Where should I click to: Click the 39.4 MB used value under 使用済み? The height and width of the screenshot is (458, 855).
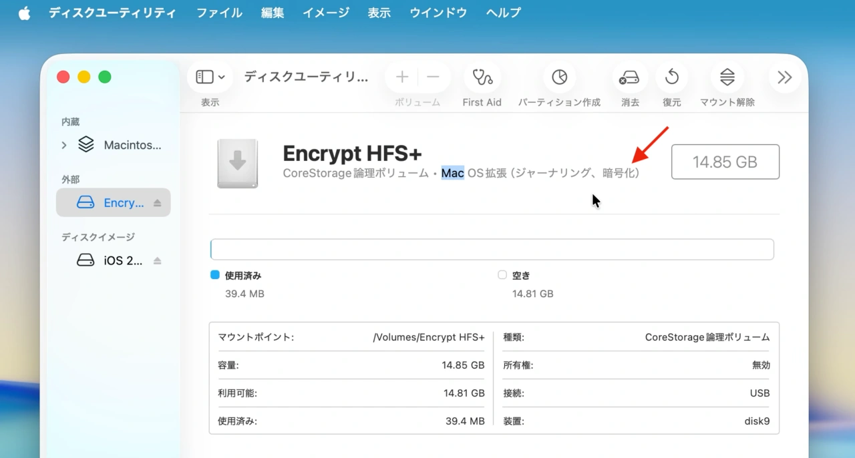click(x=244, y=294)
